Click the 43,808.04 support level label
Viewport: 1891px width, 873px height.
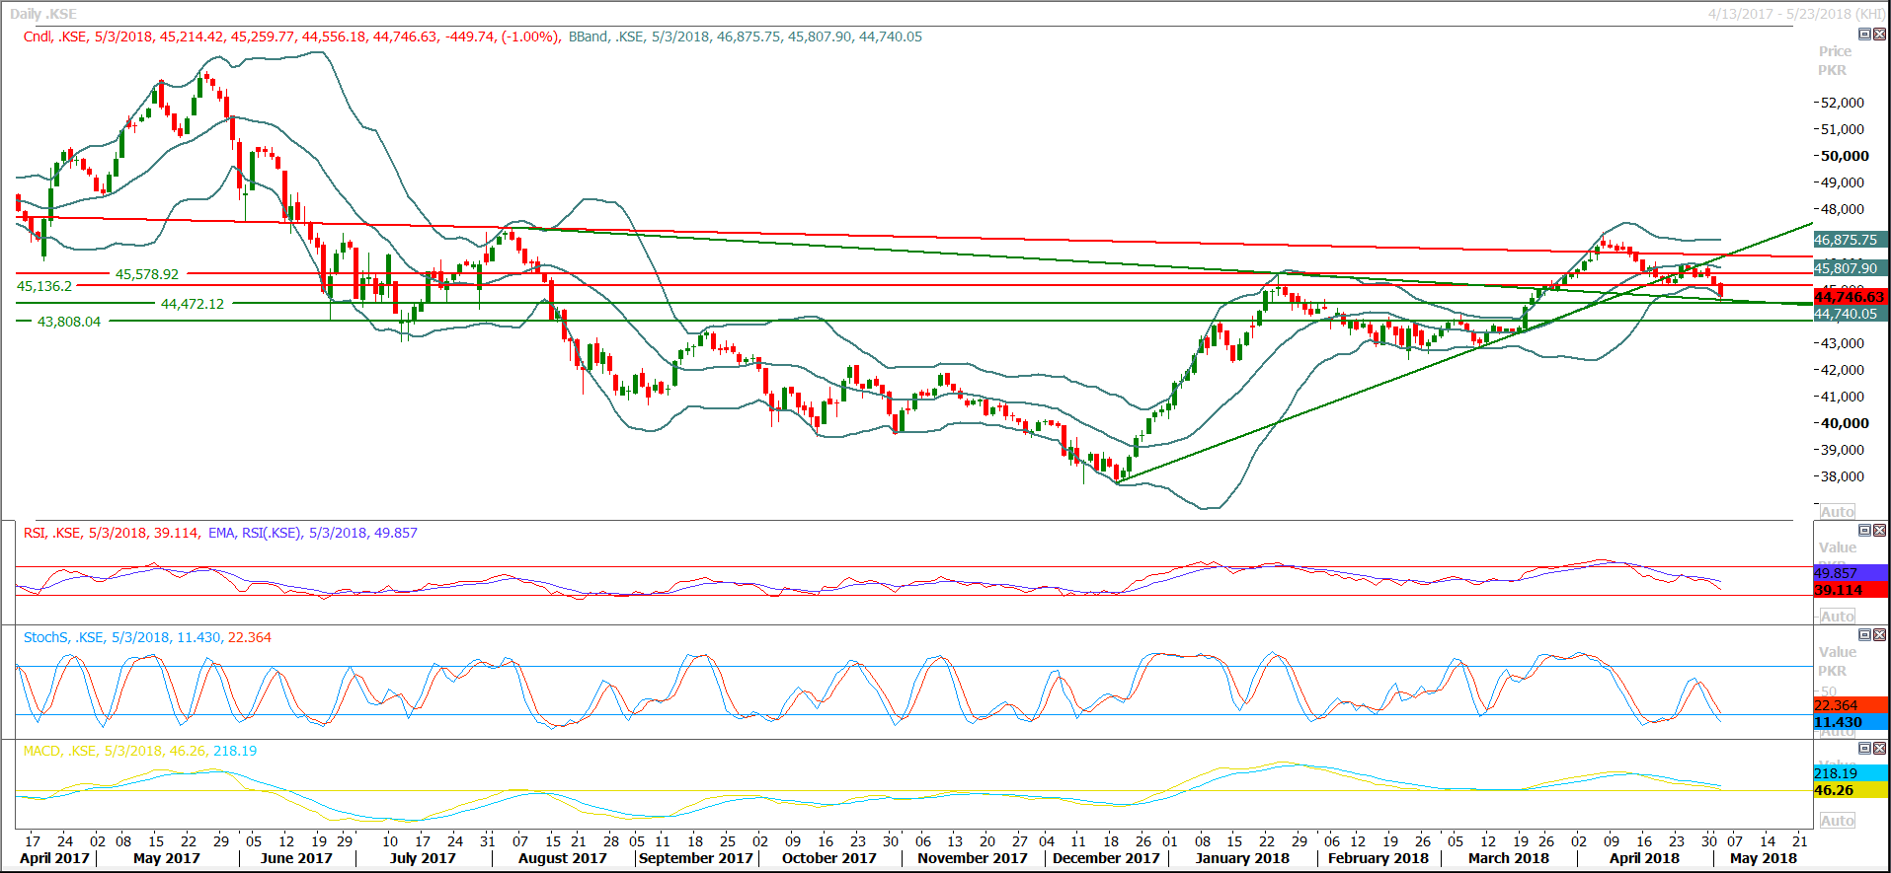click(x=69, y=322)
